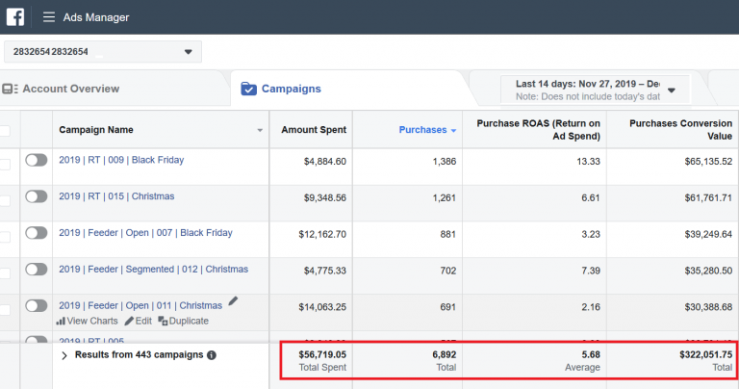This screenshot has height=389, width=739.
Task: Open campaign 2019 | RT | 009 | Black Friday
Action: (121, 160)
